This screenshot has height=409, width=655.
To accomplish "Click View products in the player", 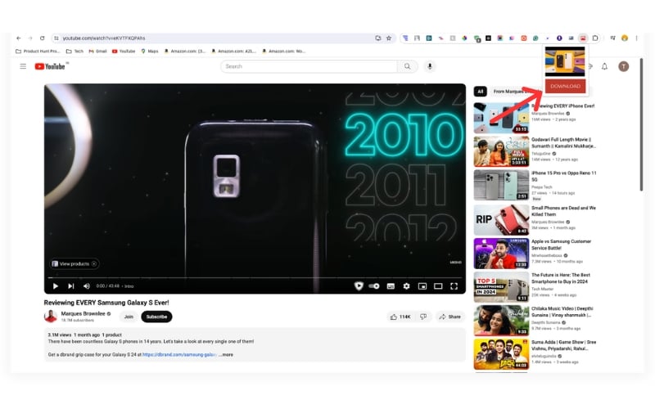I will [75, 263].
